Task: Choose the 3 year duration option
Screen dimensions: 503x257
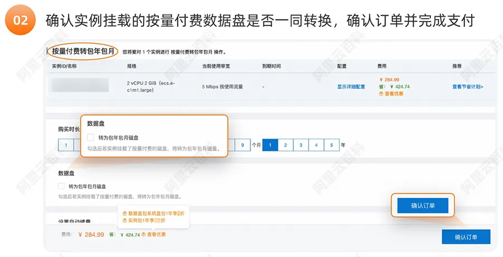Action: click(301, 145)
